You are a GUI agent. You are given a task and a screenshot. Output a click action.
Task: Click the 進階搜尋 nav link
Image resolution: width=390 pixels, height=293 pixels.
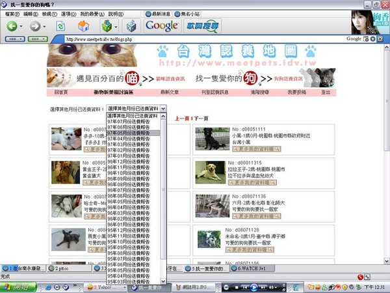[260, 92]
